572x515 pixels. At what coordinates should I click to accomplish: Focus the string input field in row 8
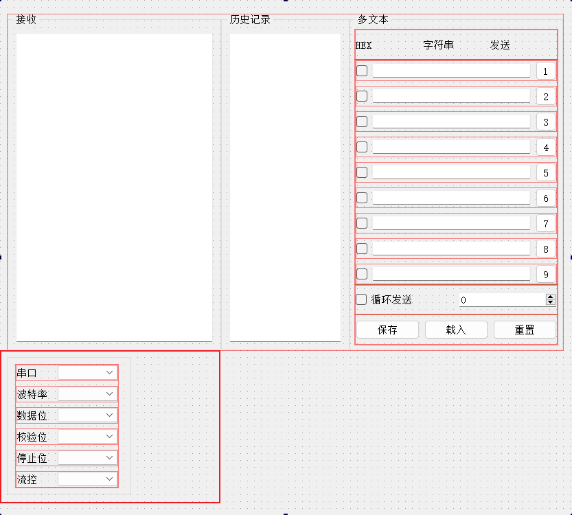click(451, 249)
